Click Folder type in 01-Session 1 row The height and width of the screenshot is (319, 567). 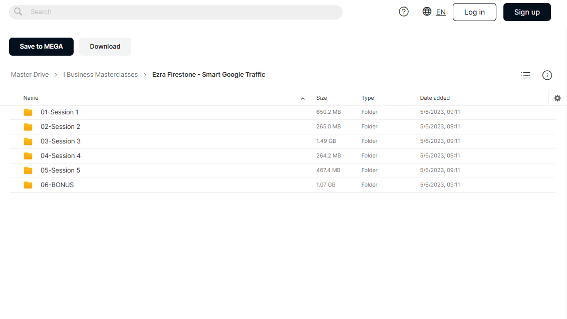[369, 112]
